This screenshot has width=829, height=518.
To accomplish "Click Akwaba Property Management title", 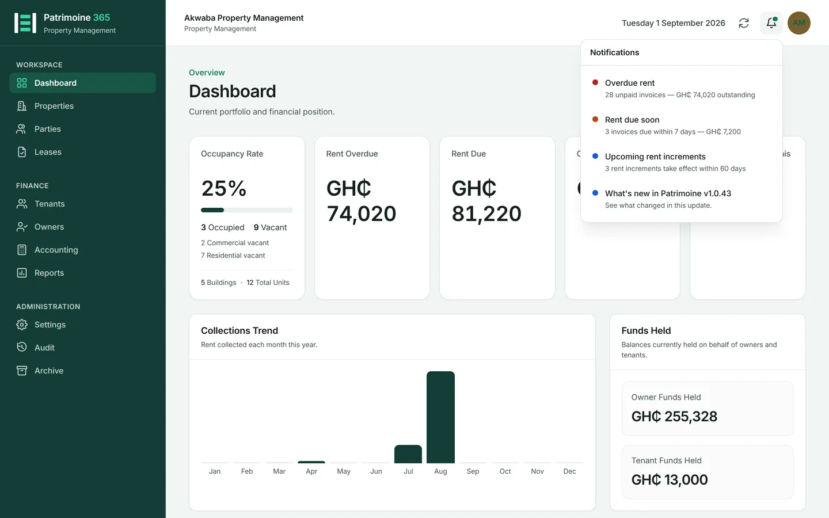I will tap(244, 18).
